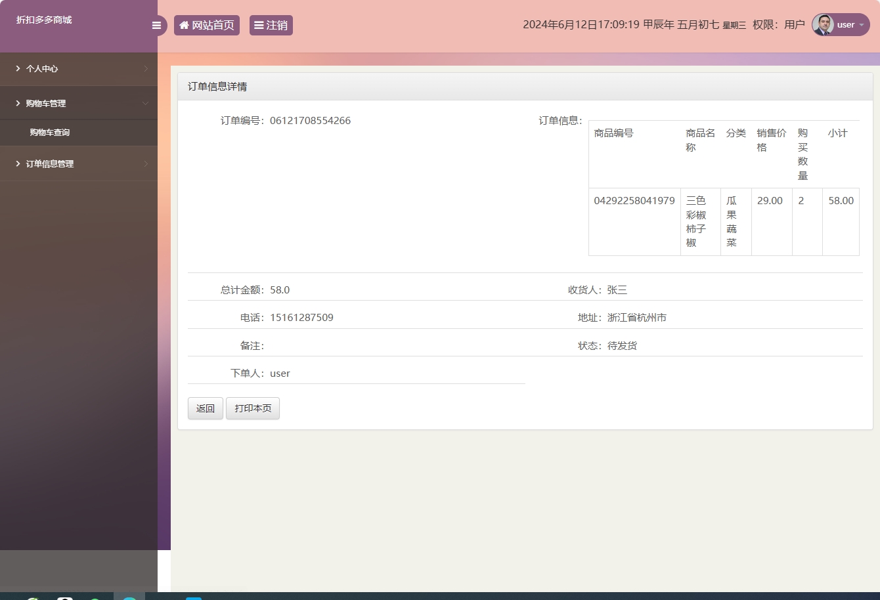Click the active teal browser taskbar icon
Viewport: 880px width, 600px height.
tap(129, 597)
